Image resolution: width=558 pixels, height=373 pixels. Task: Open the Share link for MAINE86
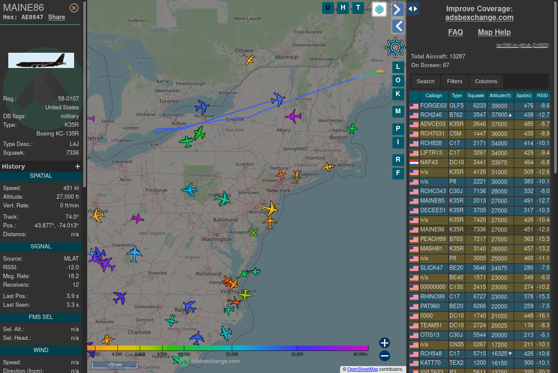coord(57,17)
